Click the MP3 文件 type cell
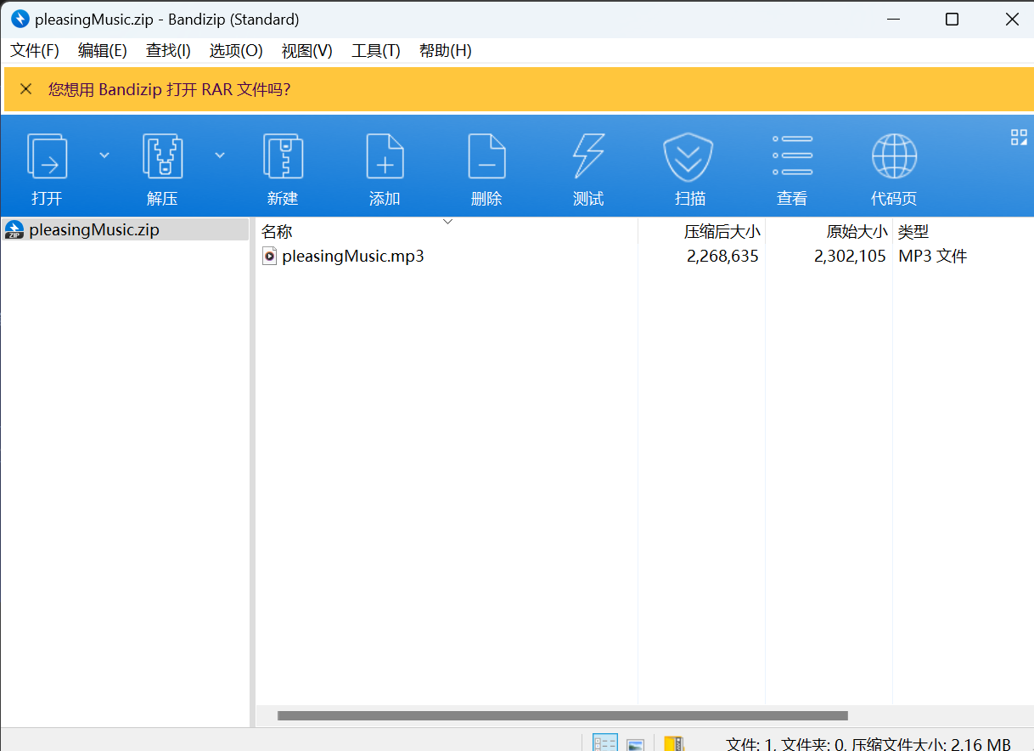Screen dimensions: 1034x751 pos(933,256)
